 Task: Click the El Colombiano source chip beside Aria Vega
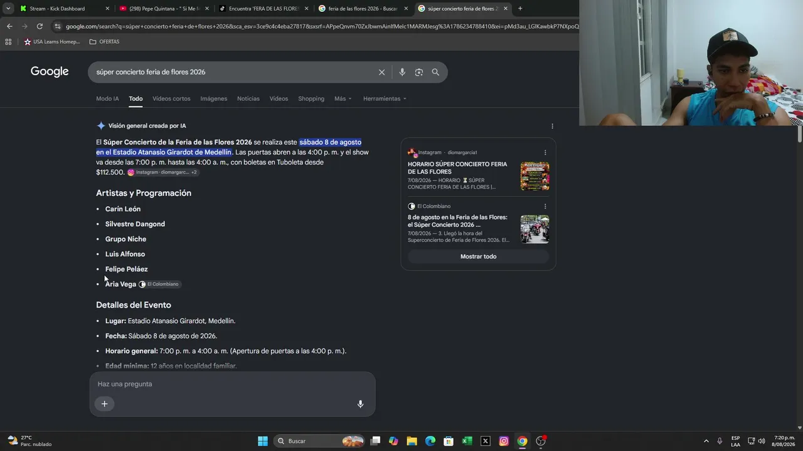click(x=159, y=284)
